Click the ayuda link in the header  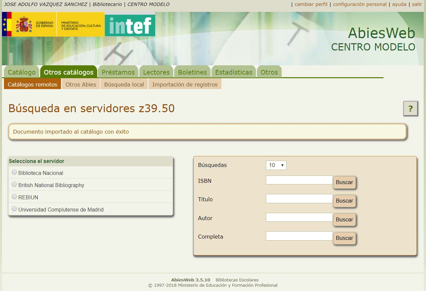(399, 4)
